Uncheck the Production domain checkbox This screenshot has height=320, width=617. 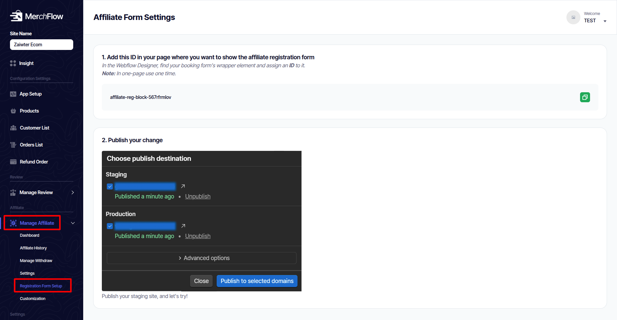click(x=110, y=226)
